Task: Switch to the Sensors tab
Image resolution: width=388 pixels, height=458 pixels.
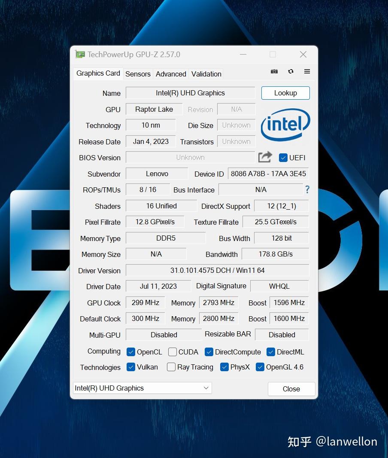Action: tap(138, 74)
